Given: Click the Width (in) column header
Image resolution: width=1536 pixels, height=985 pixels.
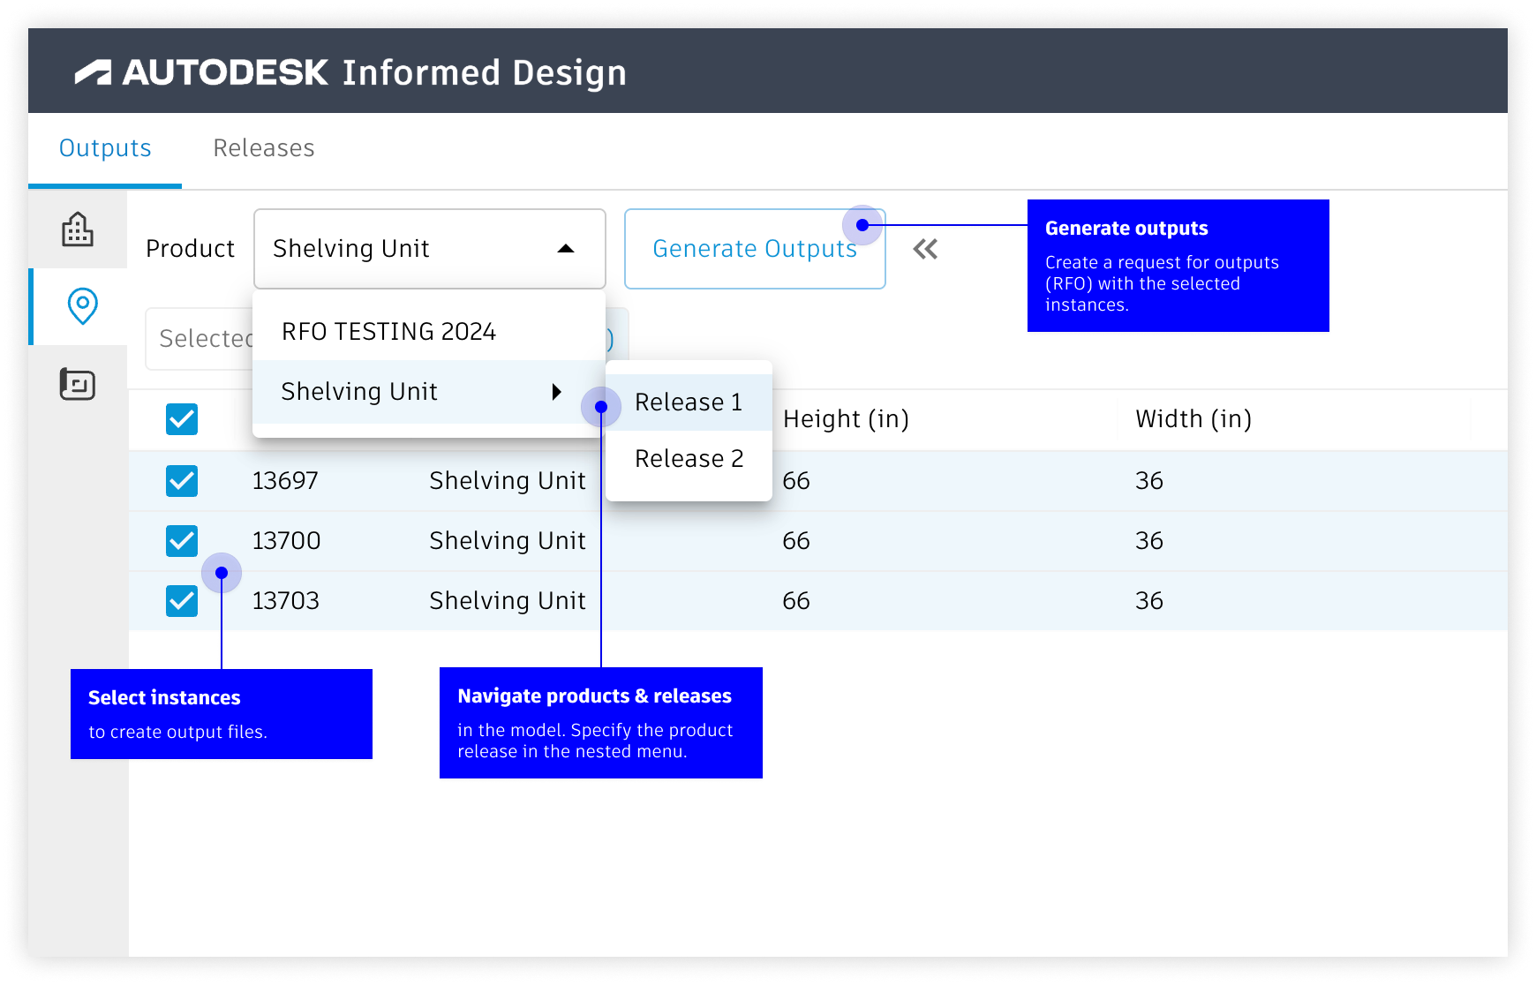Looking at the screenshot, I should click(1193, 419).
